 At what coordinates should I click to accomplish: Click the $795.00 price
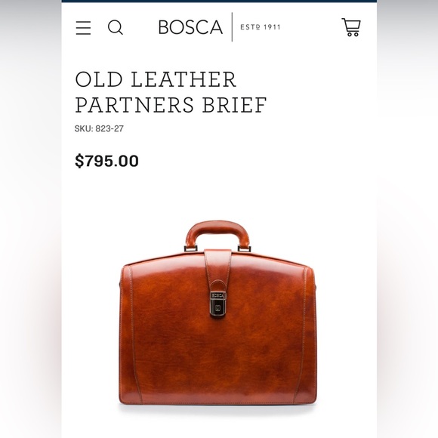pyautogui.click(x=106, y=161)
